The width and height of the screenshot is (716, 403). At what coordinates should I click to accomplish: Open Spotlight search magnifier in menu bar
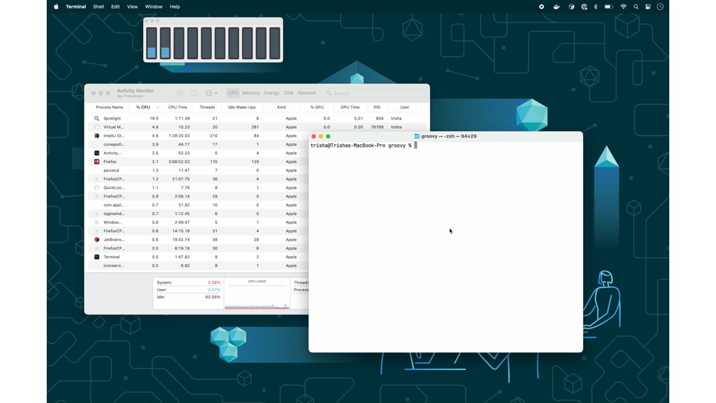tap(636, 6)
